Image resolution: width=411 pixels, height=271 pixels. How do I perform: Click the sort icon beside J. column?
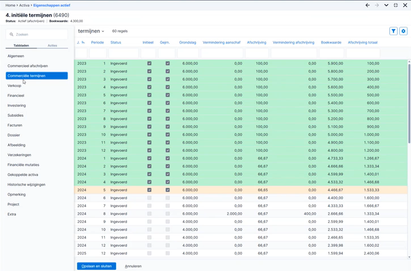tap(83, 42)
